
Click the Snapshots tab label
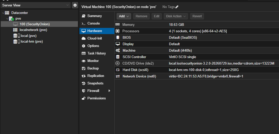(95, 83)
